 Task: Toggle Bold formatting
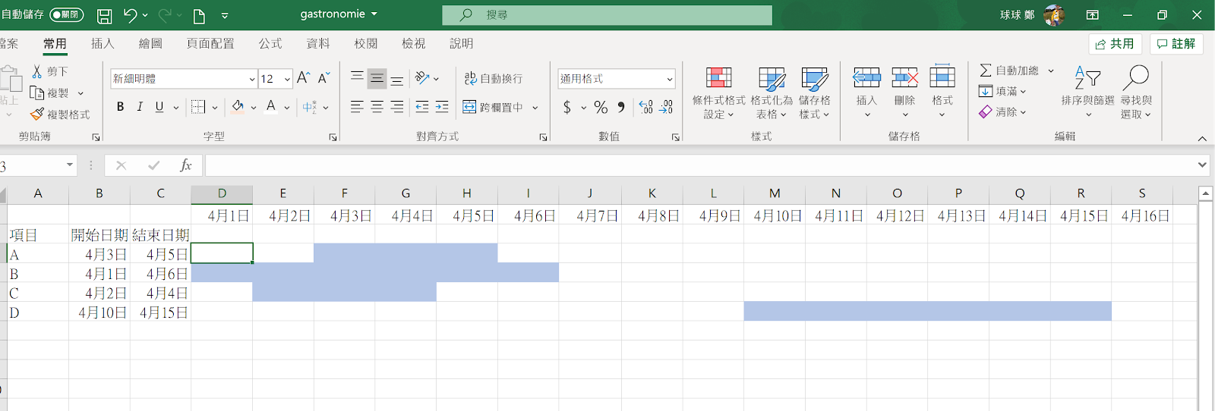tap(120, 108)
